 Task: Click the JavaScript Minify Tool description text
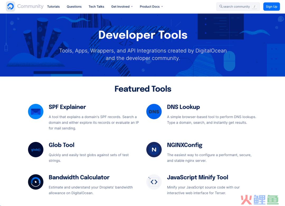click(203, 190)
